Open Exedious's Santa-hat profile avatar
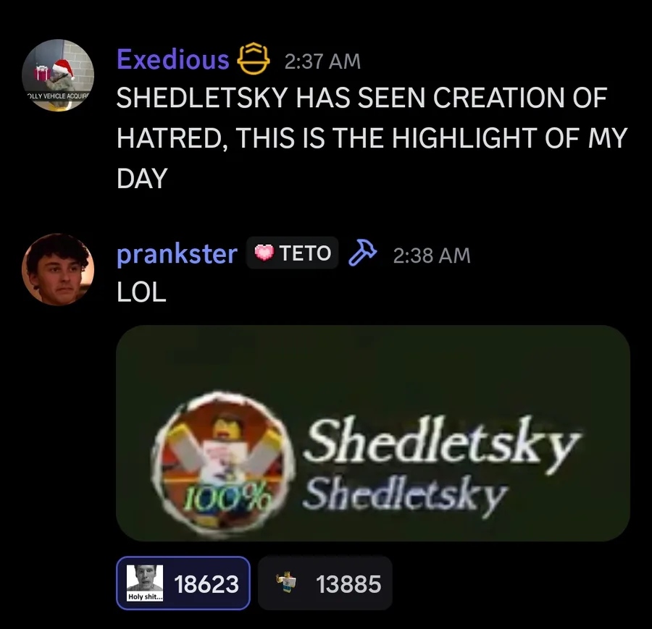This screenshot has height=629, width=652. (58, 75)
